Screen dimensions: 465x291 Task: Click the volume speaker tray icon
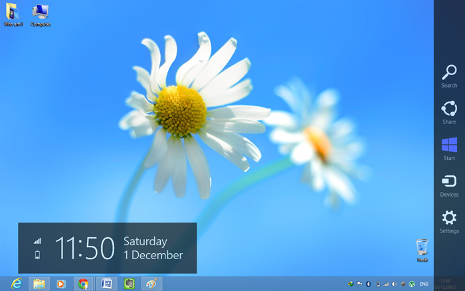coord(394,284)
